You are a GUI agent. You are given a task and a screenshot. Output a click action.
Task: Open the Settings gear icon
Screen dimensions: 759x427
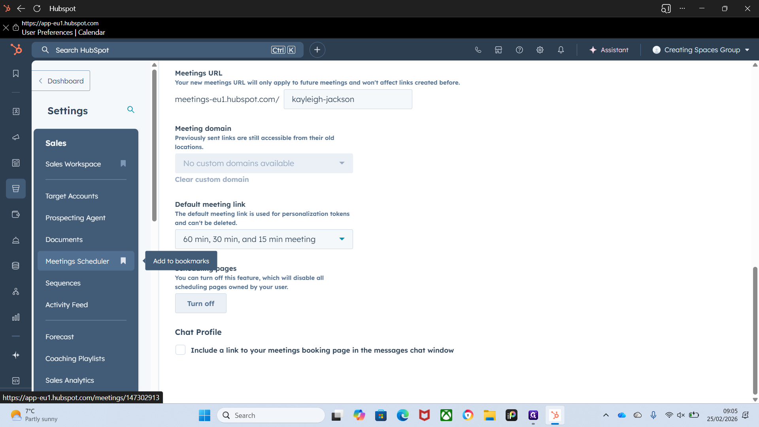[x=540, y=50]
